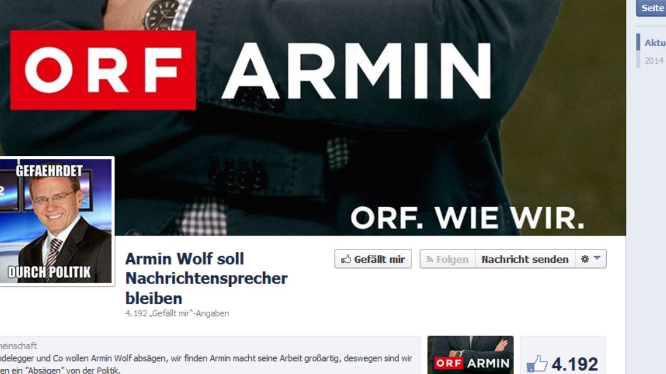Open the gear settings icon
This screenshot has width=666, height=374.
[x=585, y=259]
